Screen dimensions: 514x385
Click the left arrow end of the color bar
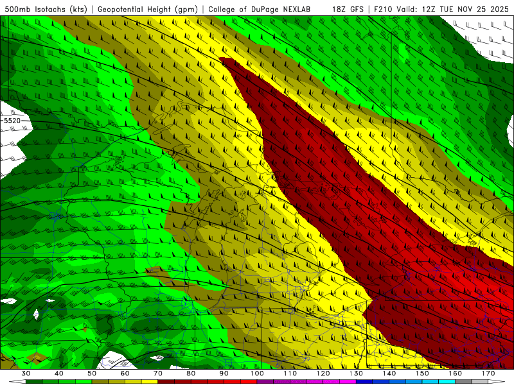[17, 382]
